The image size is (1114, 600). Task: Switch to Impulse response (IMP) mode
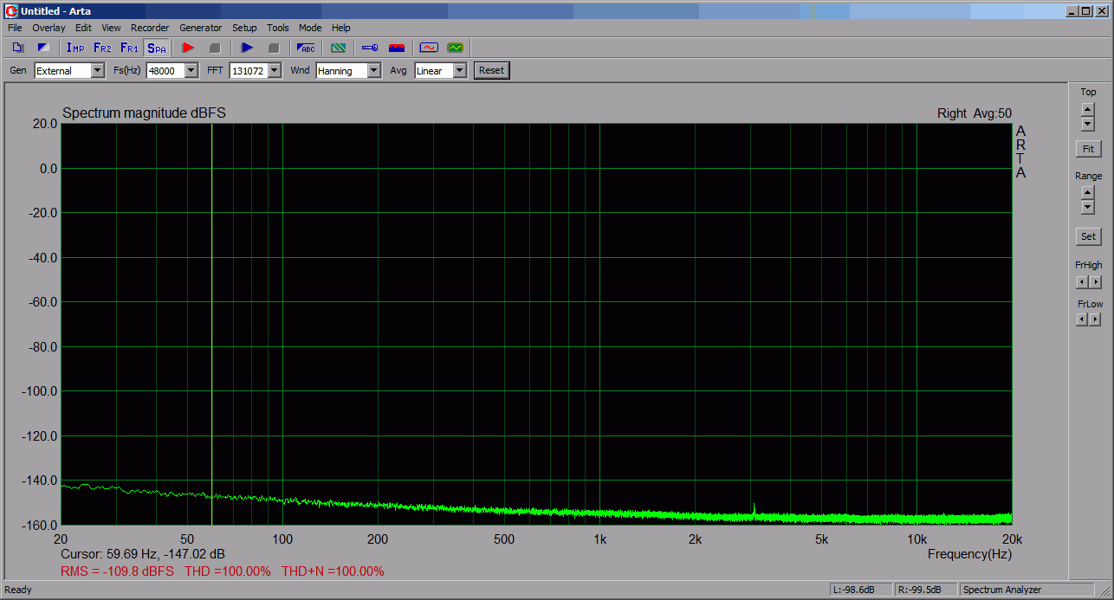coord(75,48)
